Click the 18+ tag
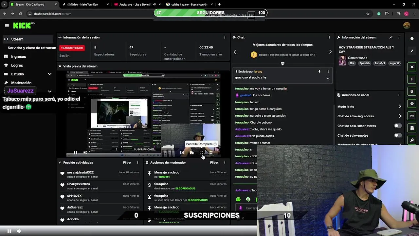Screen dimensions: 419x236 point(352,63)
